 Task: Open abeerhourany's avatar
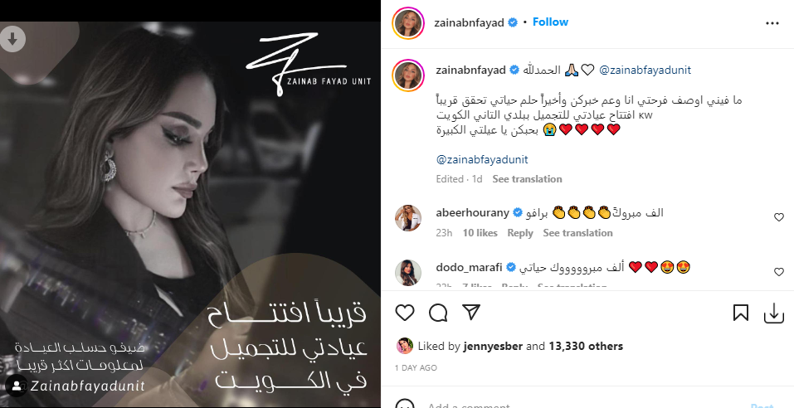tap(408, 218)
